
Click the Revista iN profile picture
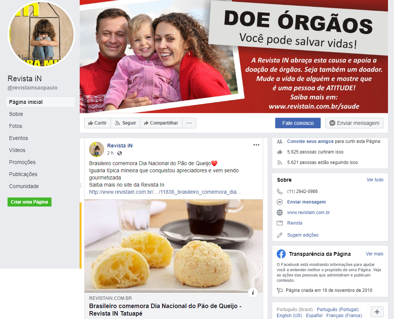coord(41,35)
